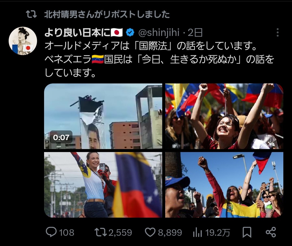The height and width of the screenshot is (246, 292).
Task: Click the repost indicator icon above post
Action: [x=31, y=14]
